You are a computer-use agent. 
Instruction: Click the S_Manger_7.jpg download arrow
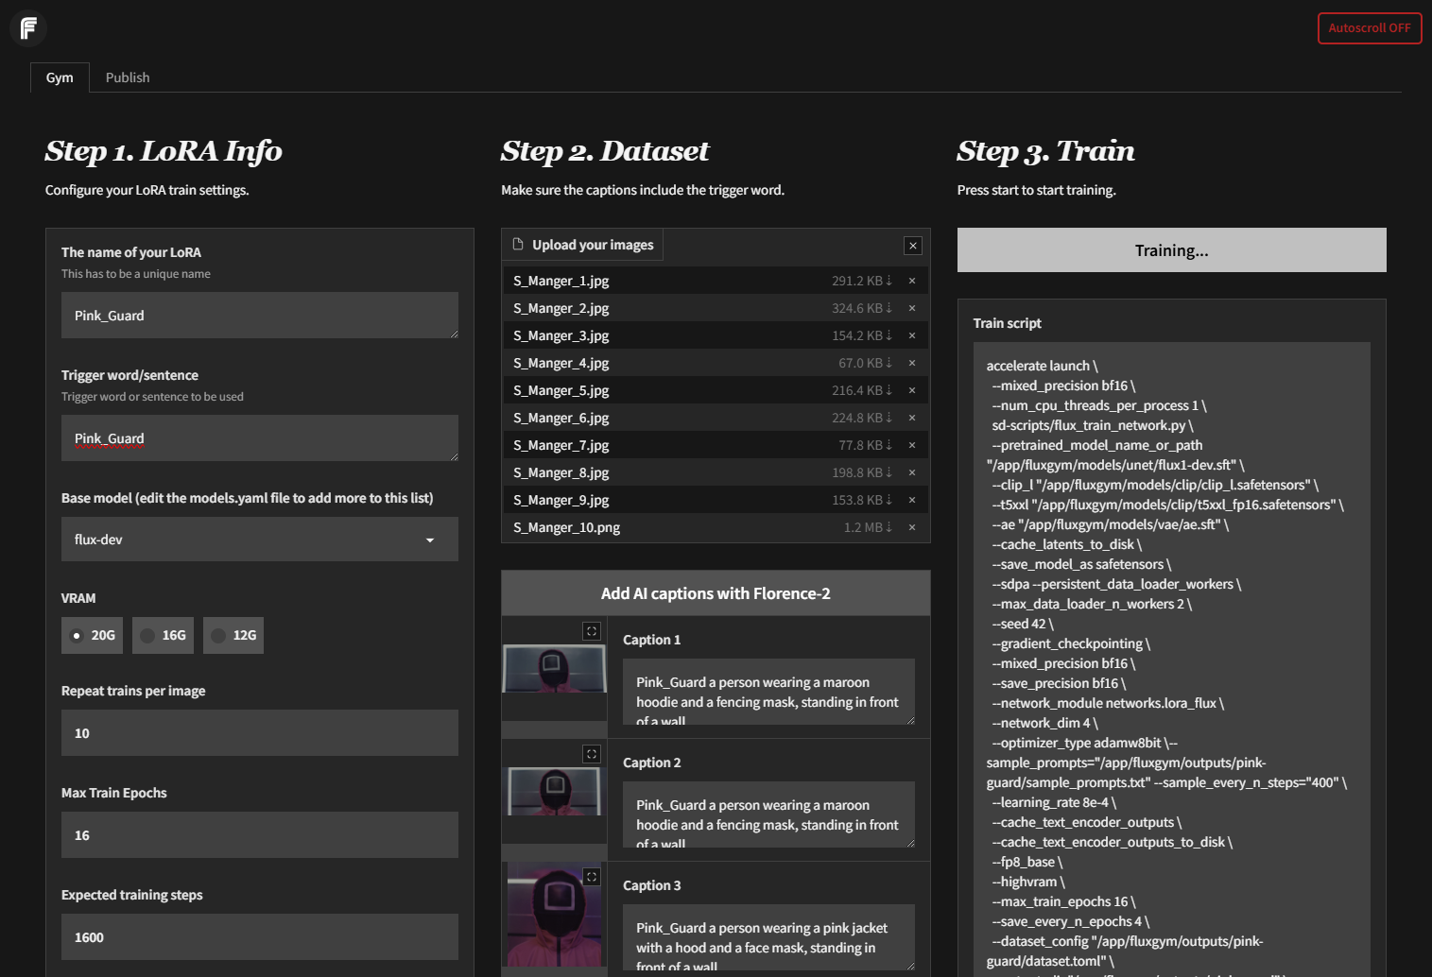(889, 445)
